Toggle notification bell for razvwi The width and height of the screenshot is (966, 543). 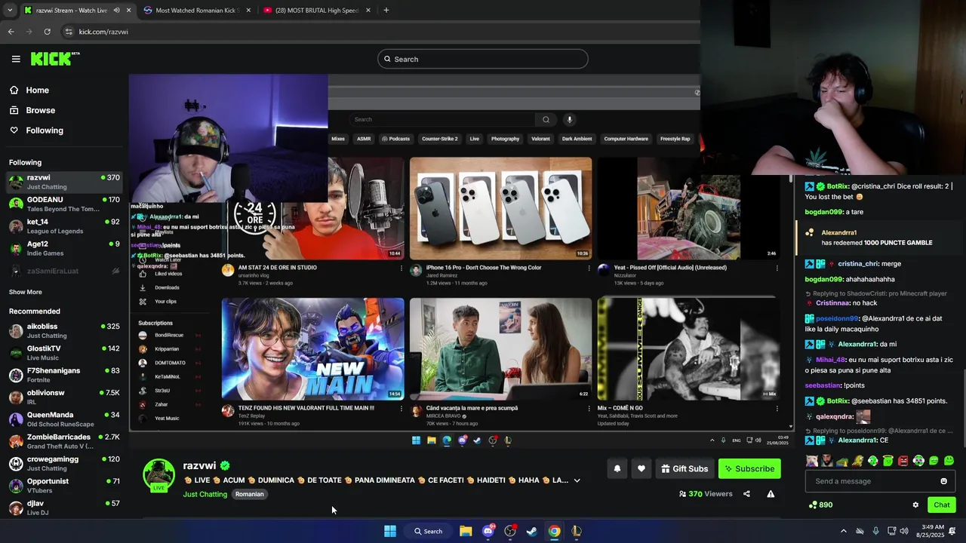point(617,468)
